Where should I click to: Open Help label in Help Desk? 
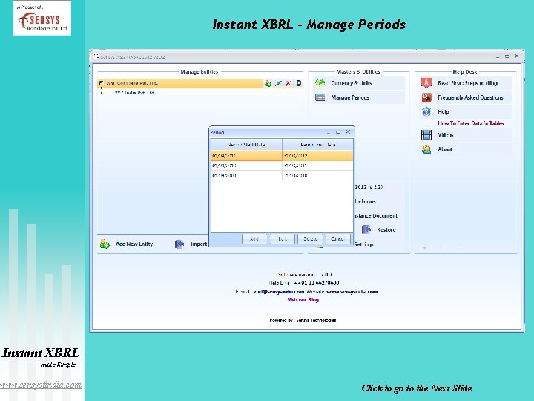coord(443,112)
